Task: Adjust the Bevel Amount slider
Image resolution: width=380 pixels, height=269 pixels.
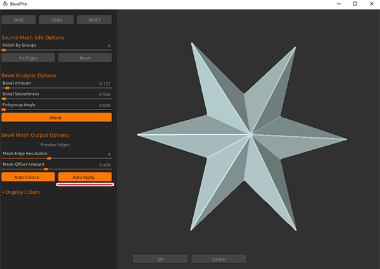Action: [x=56, y=88]
